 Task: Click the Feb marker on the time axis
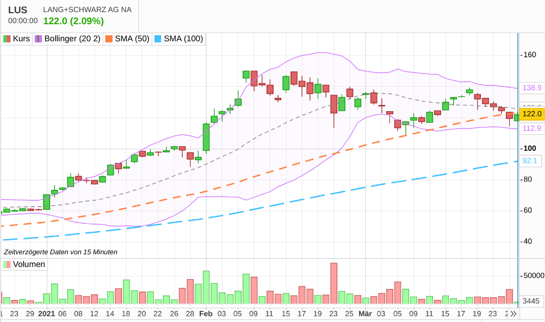pos(206,314)
